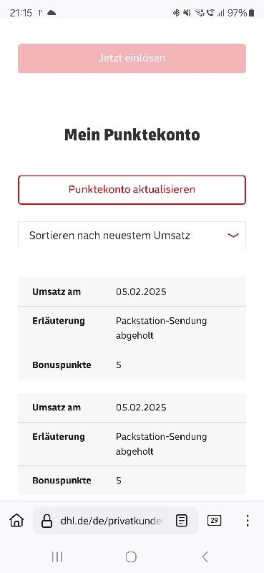Tap the Android back arrow
This screenshot has height=573, width=264.
pos(205,557)
